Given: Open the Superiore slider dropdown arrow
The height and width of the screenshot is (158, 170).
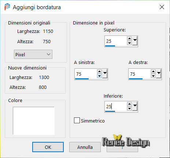Looking at the screenshot, I should pos(135,41).
